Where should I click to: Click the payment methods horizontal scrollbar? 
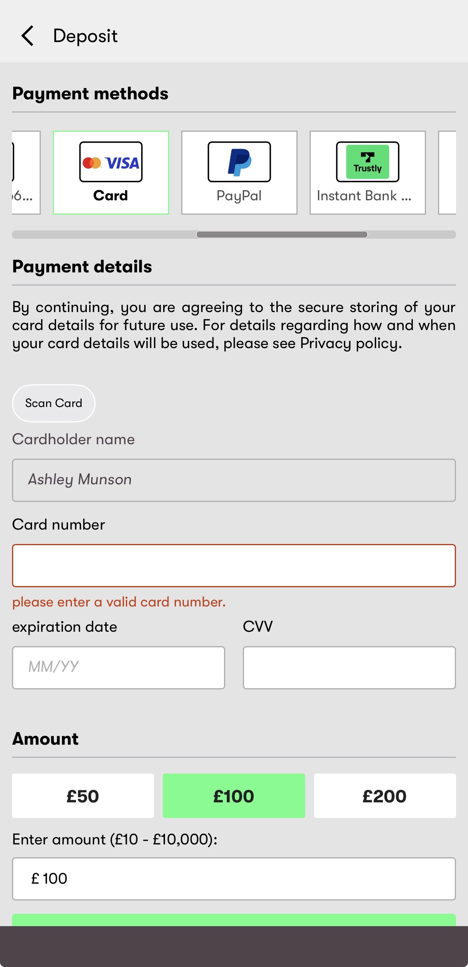point(282,234)
